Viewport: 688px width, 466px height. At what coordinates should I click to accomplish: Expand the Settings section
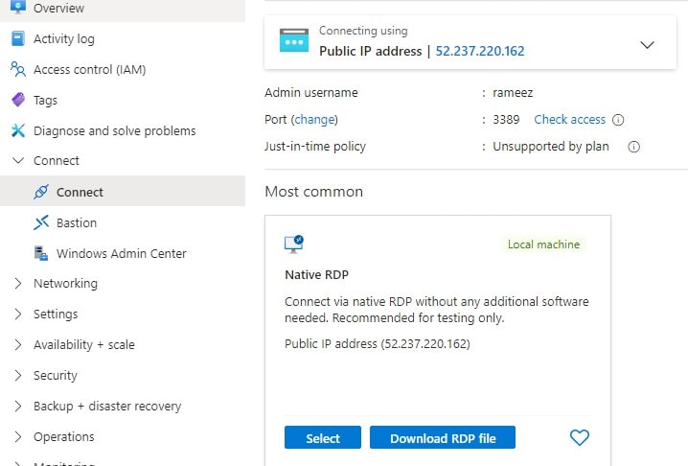18,315
